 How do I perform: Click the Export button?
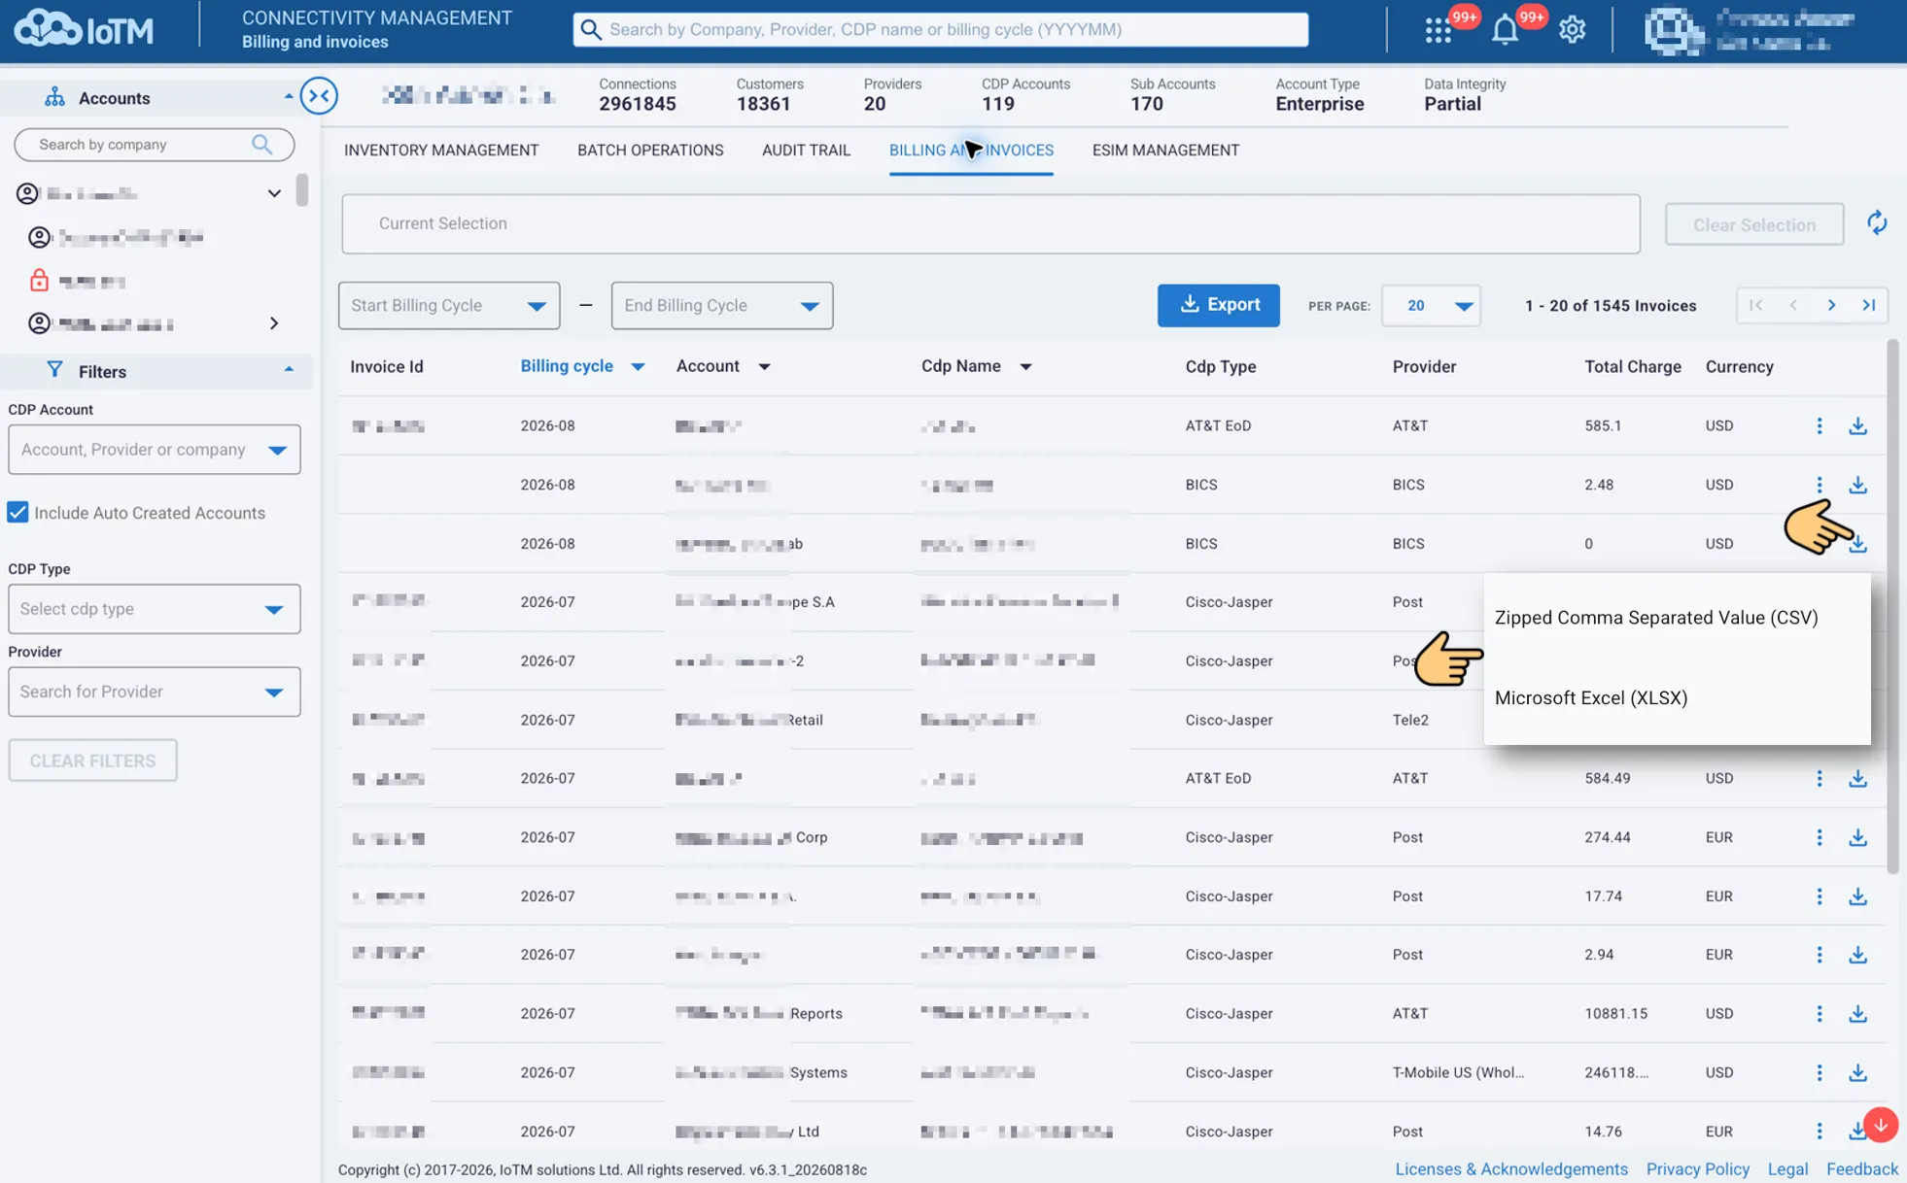pyautogui.click(x=1218, y=305)
